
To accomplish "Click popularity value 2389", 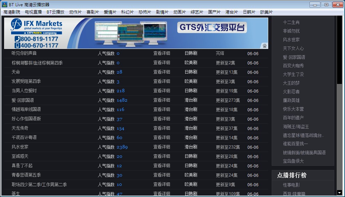I will tap(122, 147).
